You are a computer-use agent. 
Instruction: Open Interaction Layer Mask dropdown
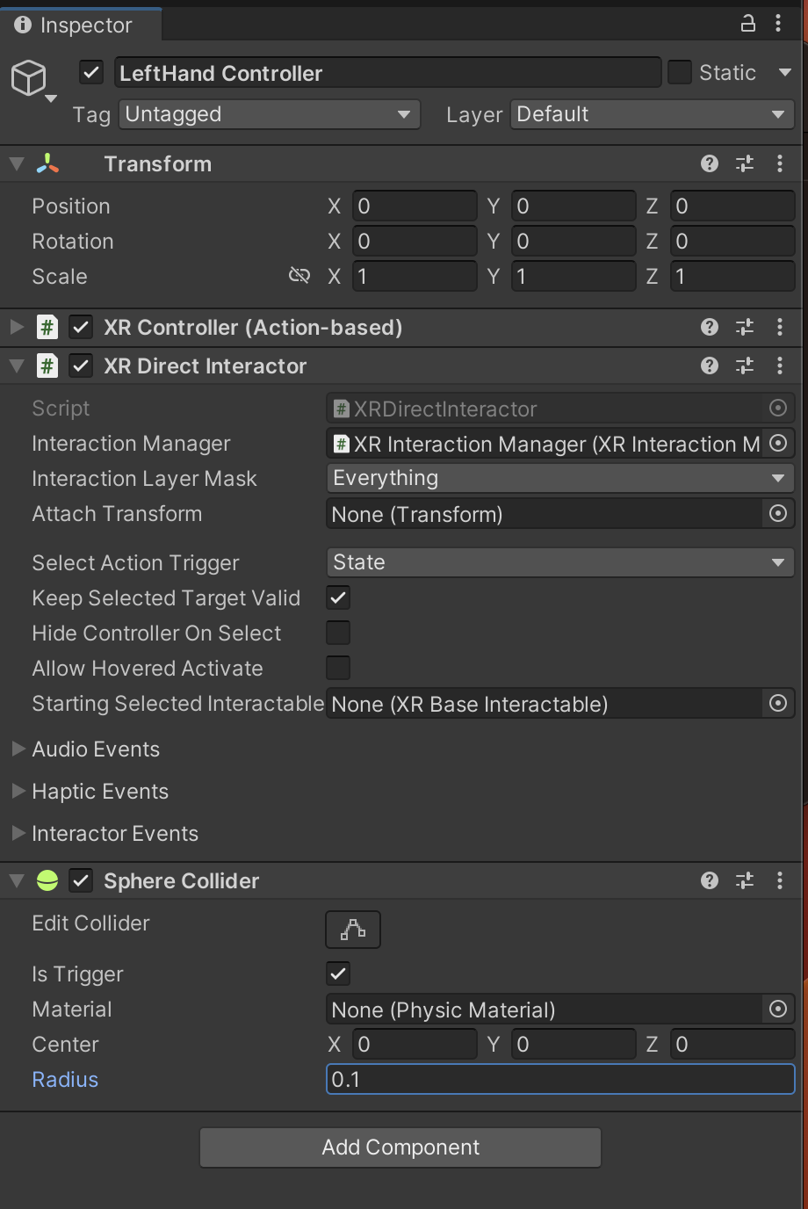coord(560,478)
